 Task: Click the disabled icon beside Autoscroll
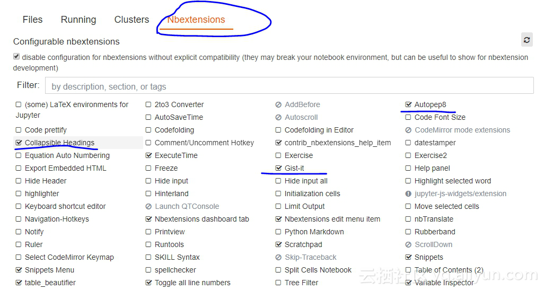pos(278,118)
